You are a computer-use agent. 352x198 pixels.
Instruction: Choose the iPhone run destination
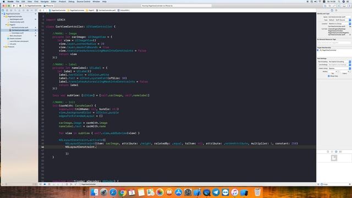49,6
